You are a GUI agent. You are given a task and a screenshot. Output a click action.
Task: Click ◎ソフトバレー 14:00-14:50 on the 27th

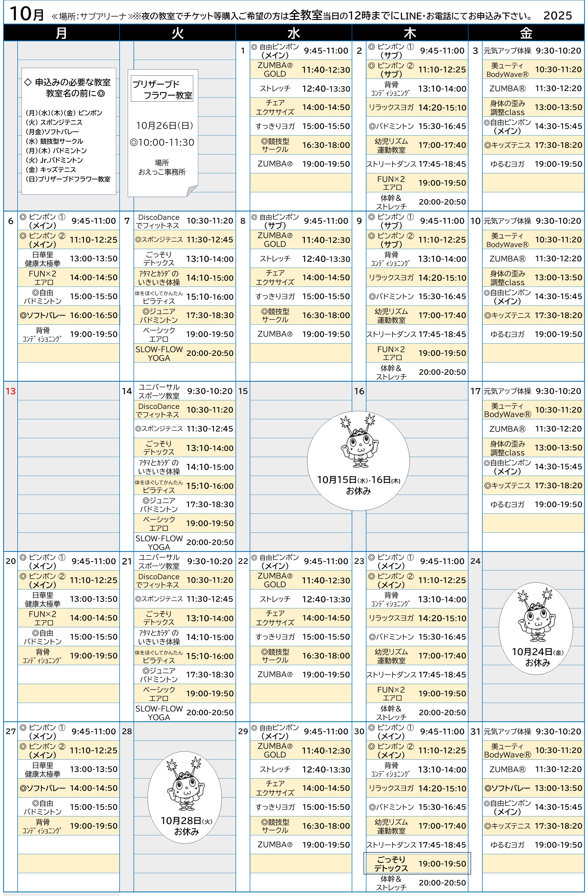click(69, 788)
